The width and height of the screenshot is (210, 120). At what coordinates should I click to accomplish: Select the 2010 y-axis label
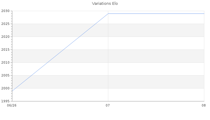click(5, 62)
